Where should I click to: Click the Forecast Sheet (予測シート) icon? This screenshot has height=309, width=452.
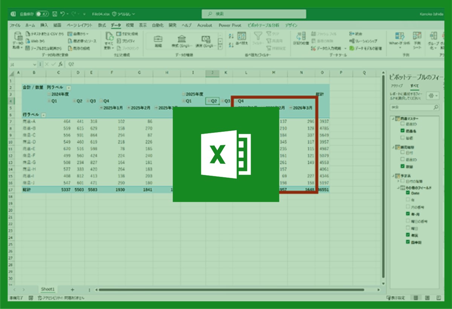click(417, 37)
